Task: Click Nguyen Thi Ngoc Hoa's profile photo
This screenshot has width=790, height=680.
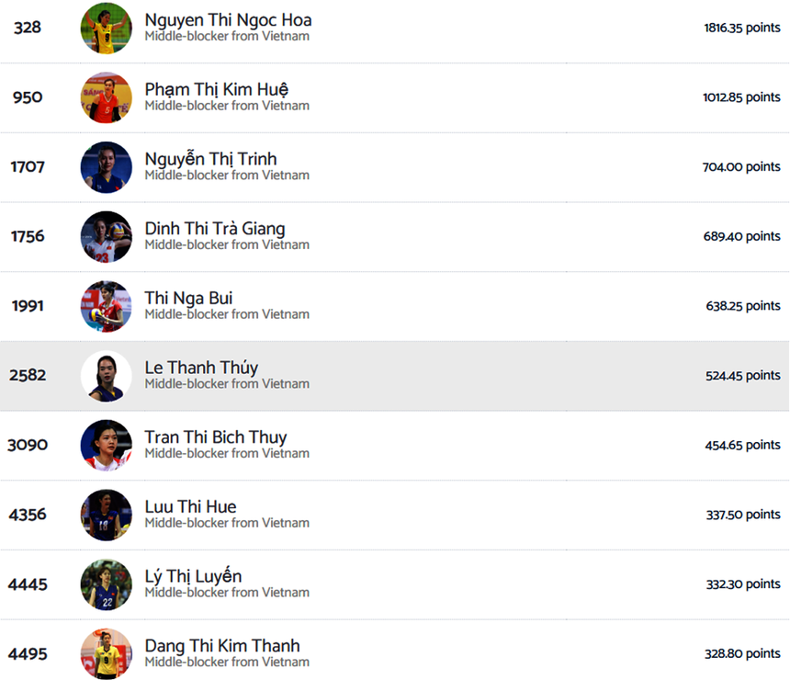Action: pyautogui.click(x=106, y=28)
